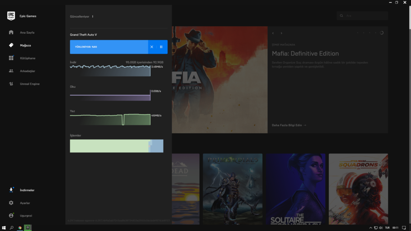This screenshot has width=411, height=231.
Task: Open Mafia: Definitive Edition title
Action: click(x=305, y=53)
